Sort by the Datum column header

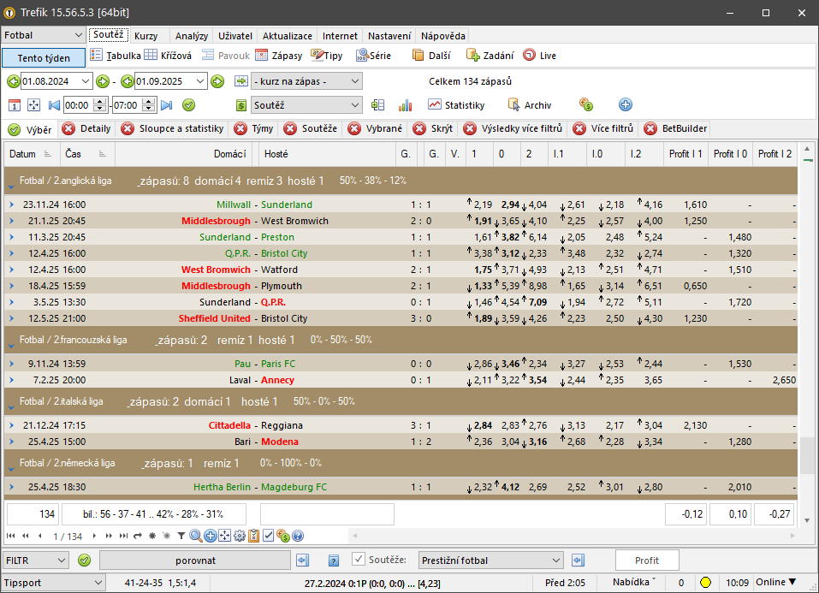pos(30,154)
